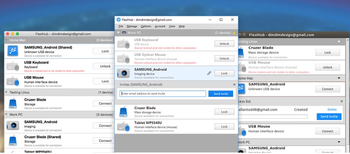
Task: Click SAMSUNG_Android (Shared) USB icon in Mac window
Action: [13, 51]
